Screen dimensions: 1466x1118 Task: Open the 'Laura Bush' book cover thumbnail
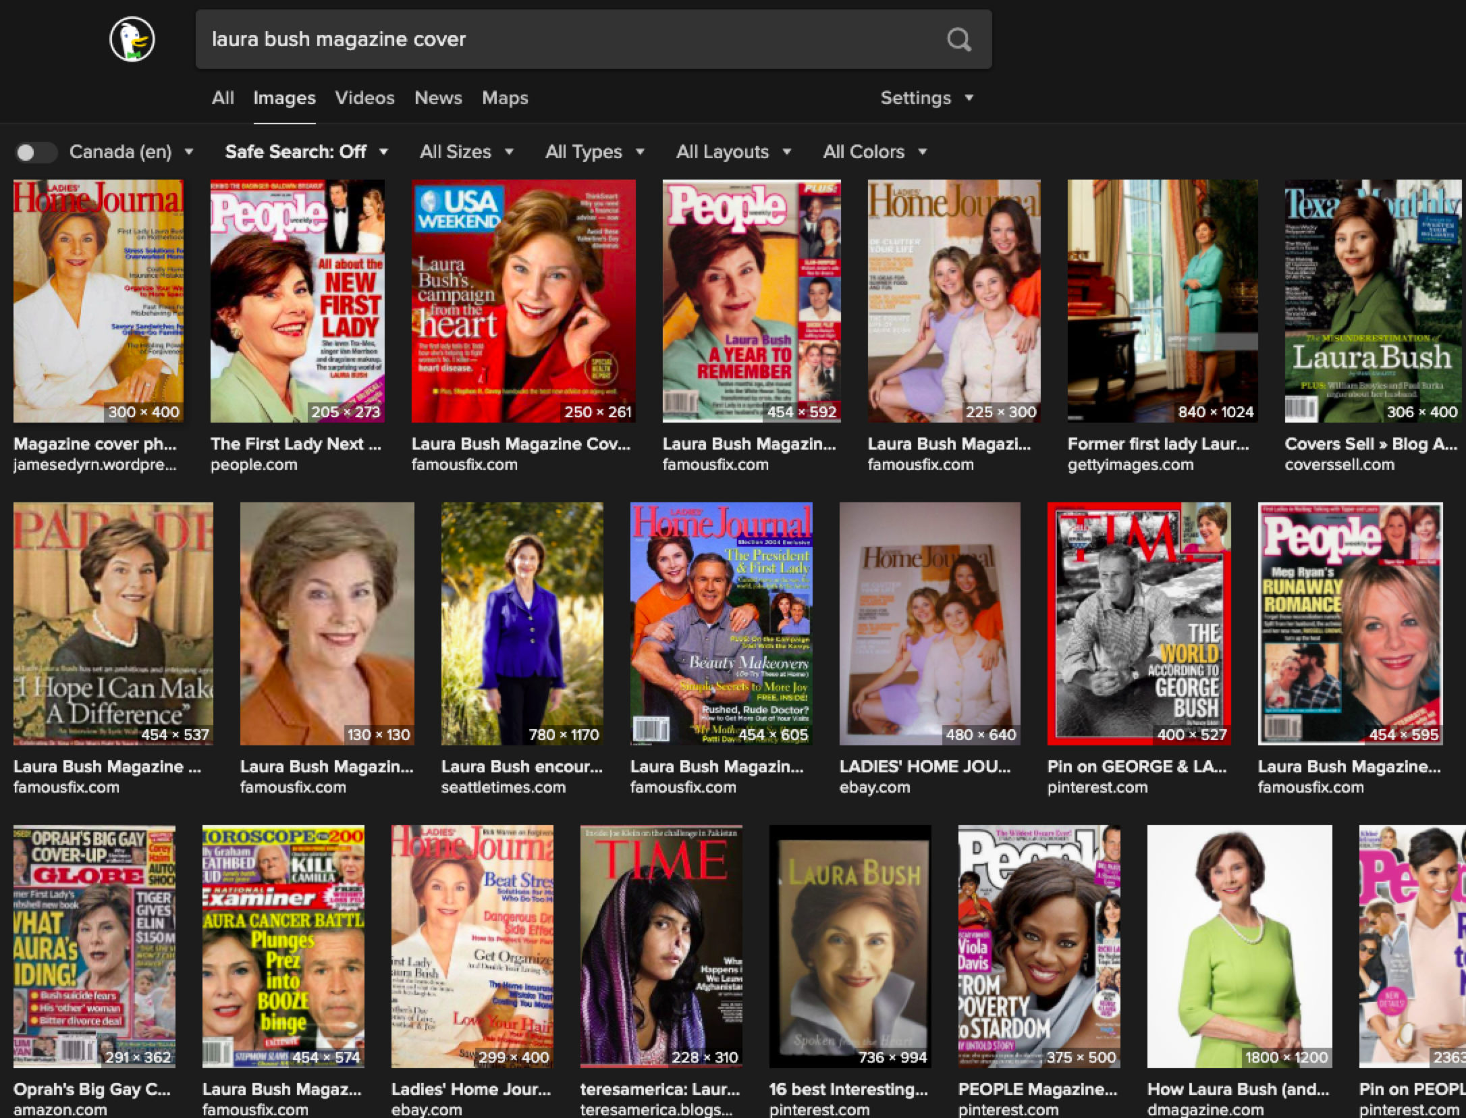pos(850,947)
